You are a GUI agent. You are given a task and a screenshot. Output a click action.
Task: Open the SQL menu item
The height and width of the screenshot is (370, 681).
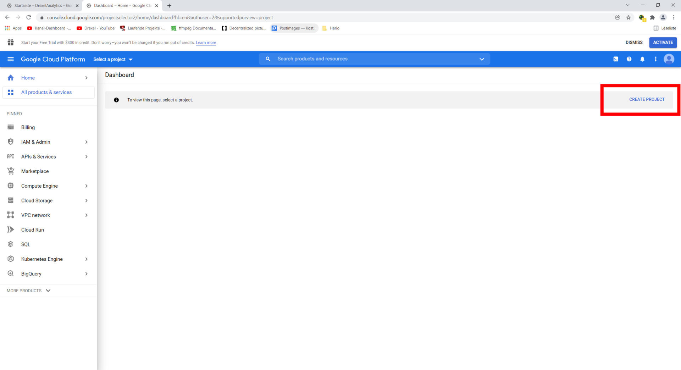48,244
